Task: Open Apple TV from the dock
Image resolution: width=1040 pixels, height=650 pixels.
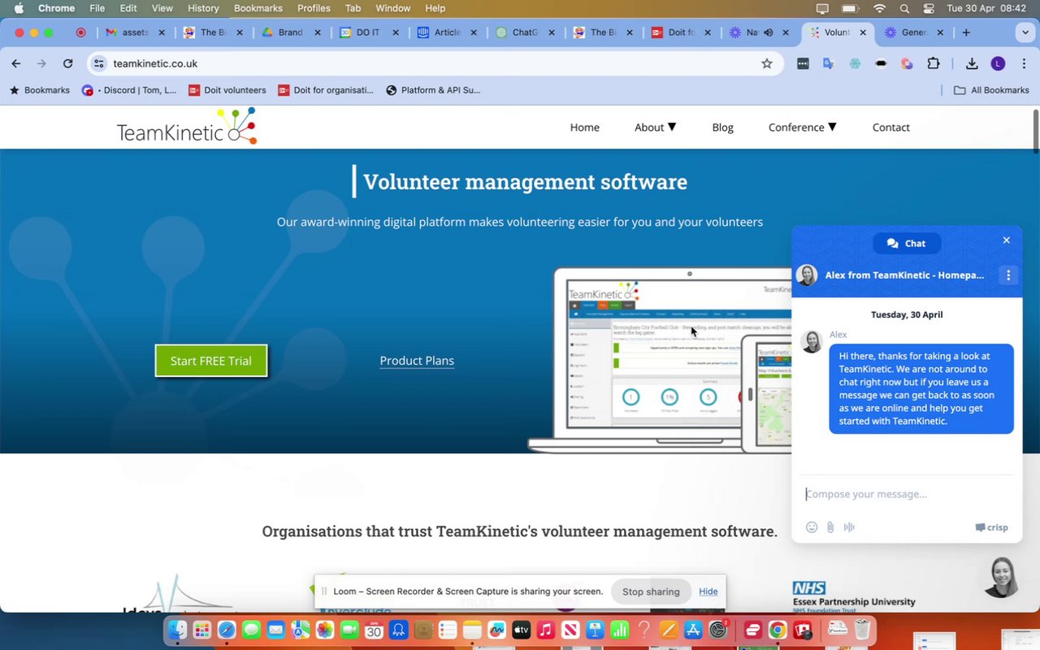Action: click(x=521, y=630)
